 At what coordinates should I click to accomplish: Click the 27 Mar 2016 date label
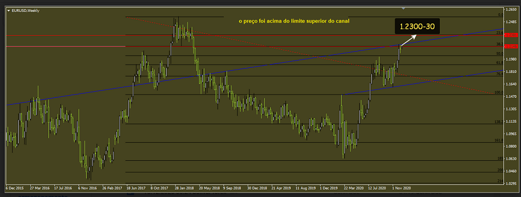39,188
